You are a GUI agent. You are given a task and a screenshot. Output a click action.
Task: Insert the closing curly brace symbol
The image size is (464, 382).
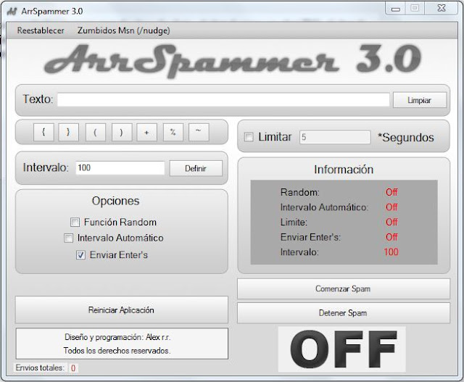point(68,132)
